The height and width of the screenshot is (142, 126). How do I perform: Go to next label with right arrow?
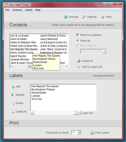[x=79, y=113]
